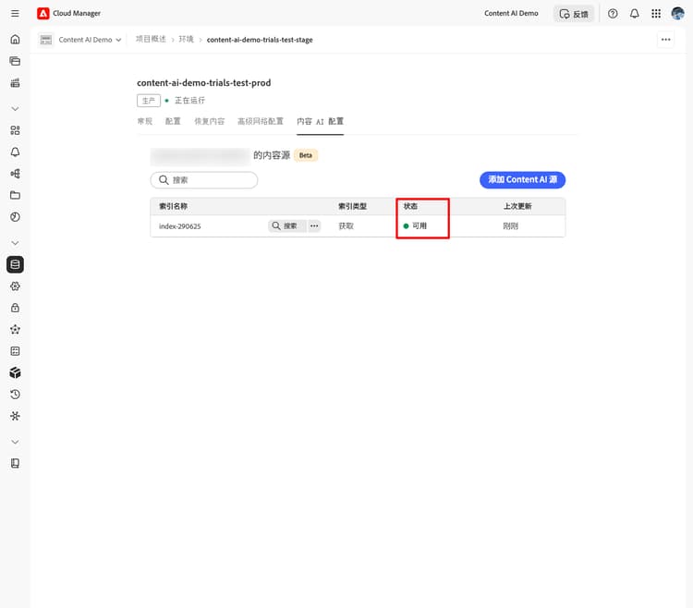Image resolution: width=693 pixels, height=608 pixels.
Task: Click the 刚刚 last updated cell
Action: [510, 226]
